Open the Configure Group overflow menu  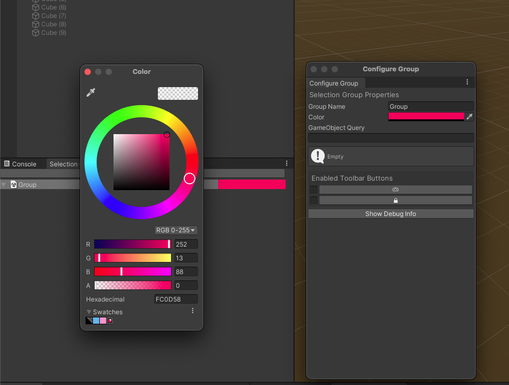click(x=467, y=82)
